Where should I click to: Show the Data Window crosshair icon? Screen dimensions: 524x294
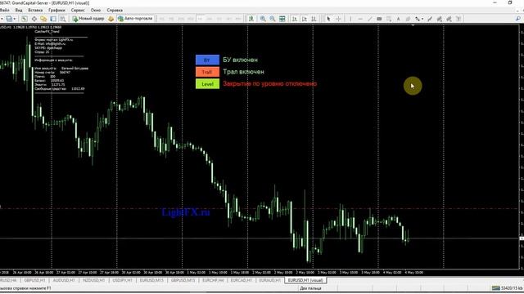[x=34, y=19]
